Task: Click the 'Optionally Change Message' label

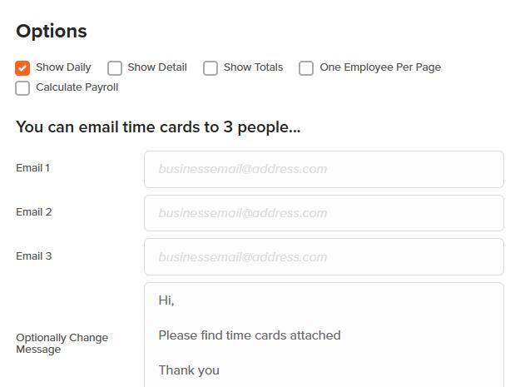Action: (x=62, y=344)
